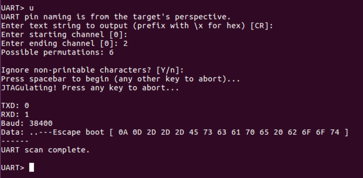The width and height of the screenshot is (363, 178).
Task: Click hex byte 74 at the data end
Action: pyautogui.click(x=335, y=132)
